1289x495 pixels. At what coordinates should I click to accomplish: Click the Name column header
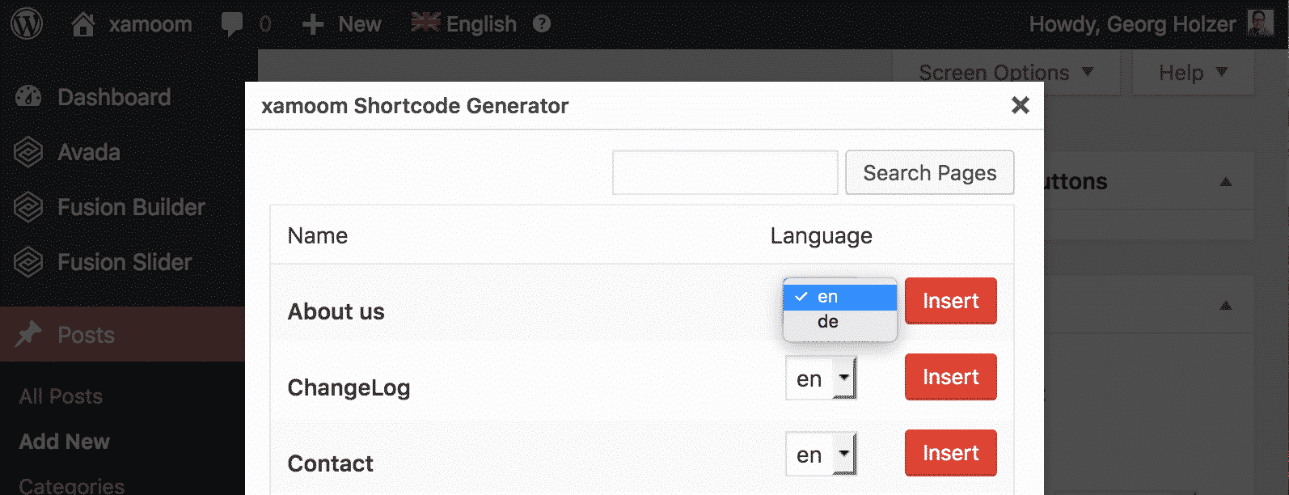tap(318, 235)
